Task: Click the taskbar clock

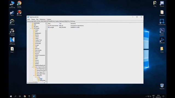Action: [158, 96]
